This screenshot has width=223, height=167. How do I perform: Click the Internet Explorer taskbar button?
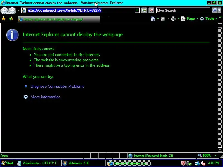point(129,163)
